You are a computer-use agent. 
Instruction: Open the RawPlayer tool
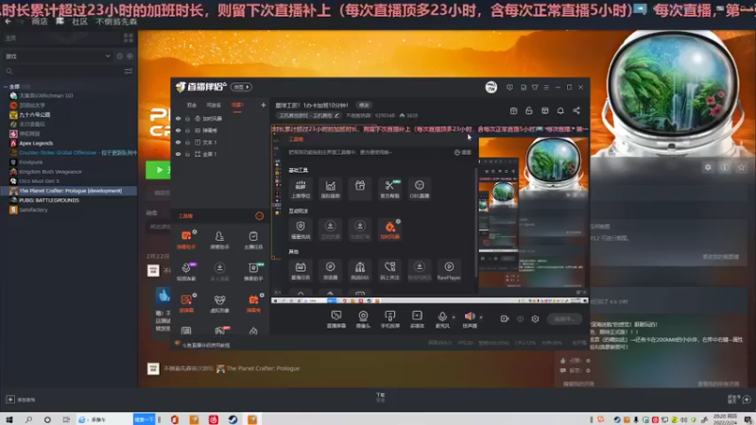(x=449, y=271)
